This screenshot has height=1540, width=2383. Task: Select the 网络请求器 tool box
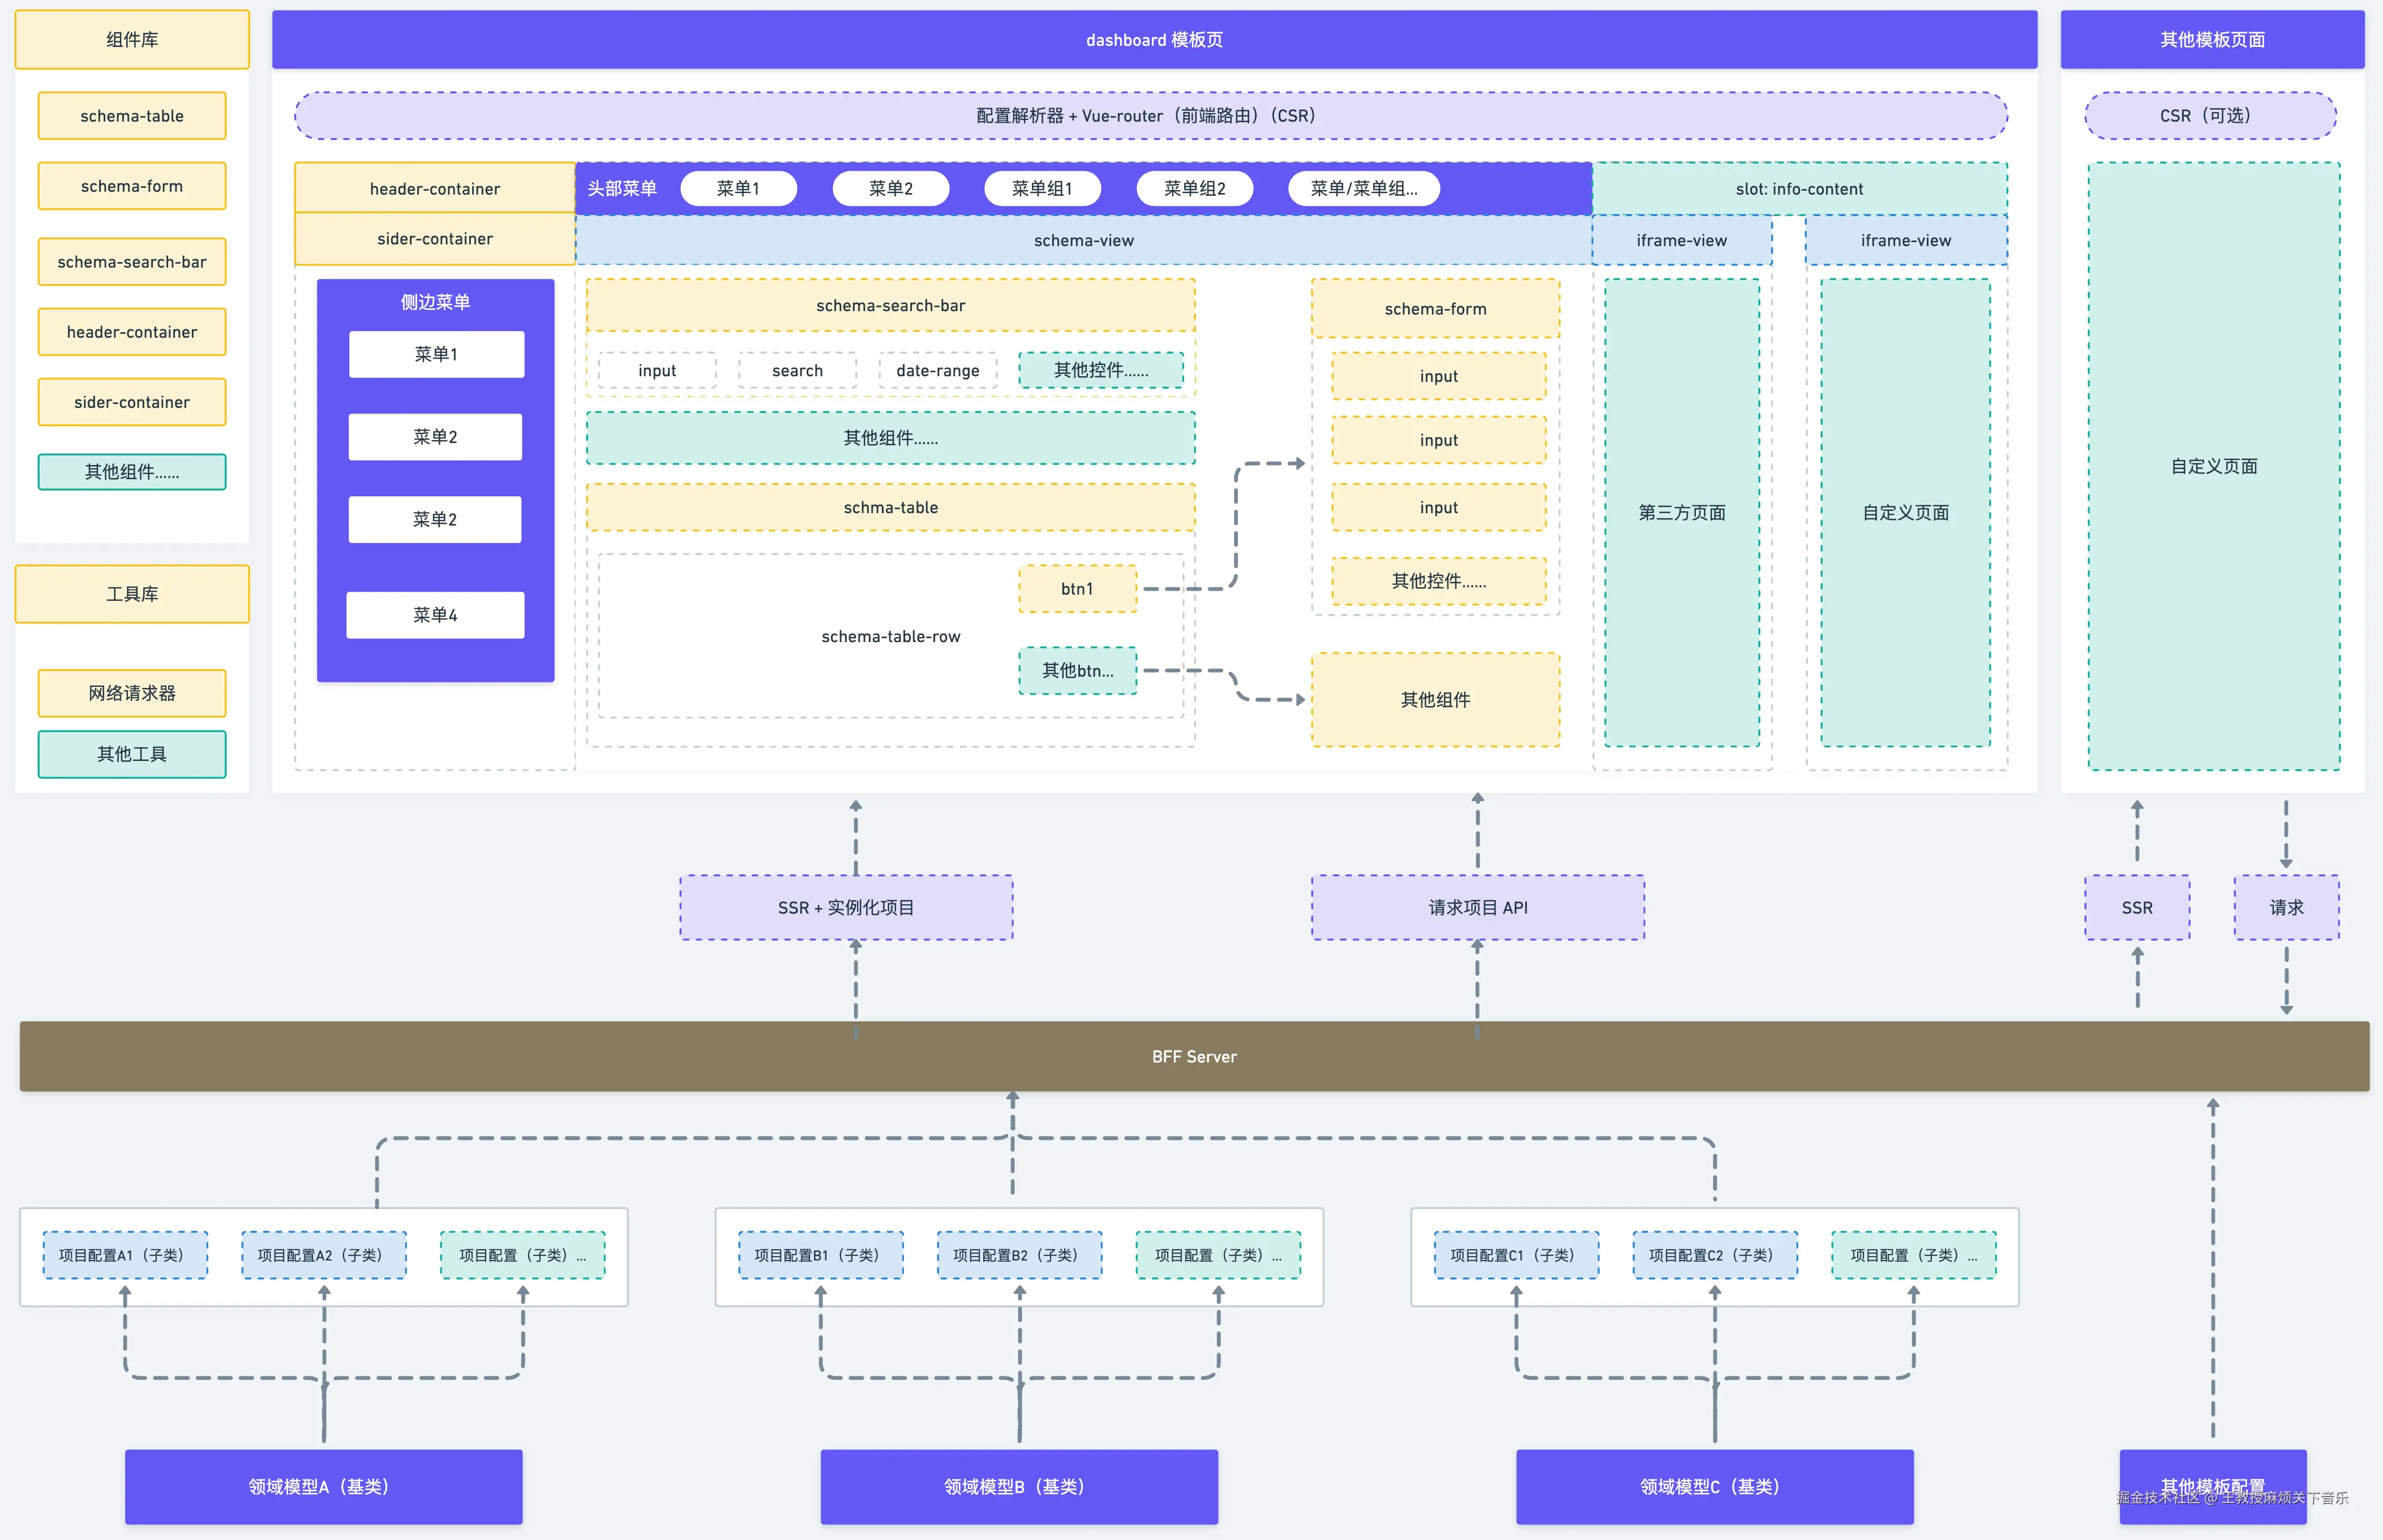pos(132,693)
